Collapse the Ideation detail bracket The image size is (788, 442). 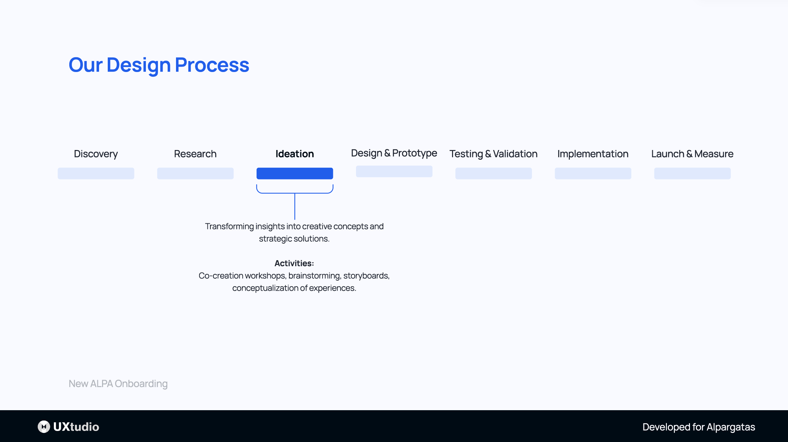point(295,193)
